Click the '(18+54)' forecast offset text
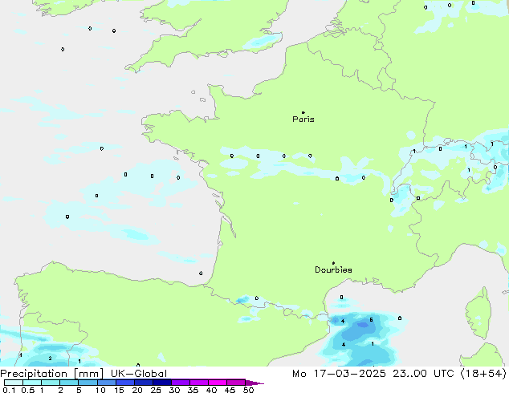 [483, 374]
